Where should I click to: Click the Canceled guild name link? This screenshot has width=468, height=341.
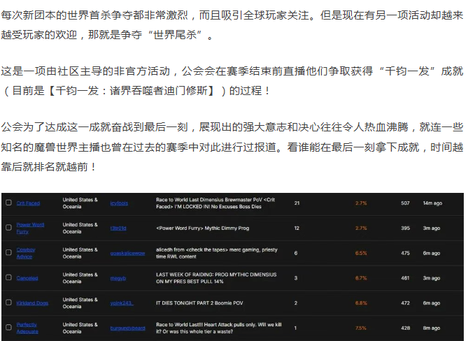coord(27,278)
